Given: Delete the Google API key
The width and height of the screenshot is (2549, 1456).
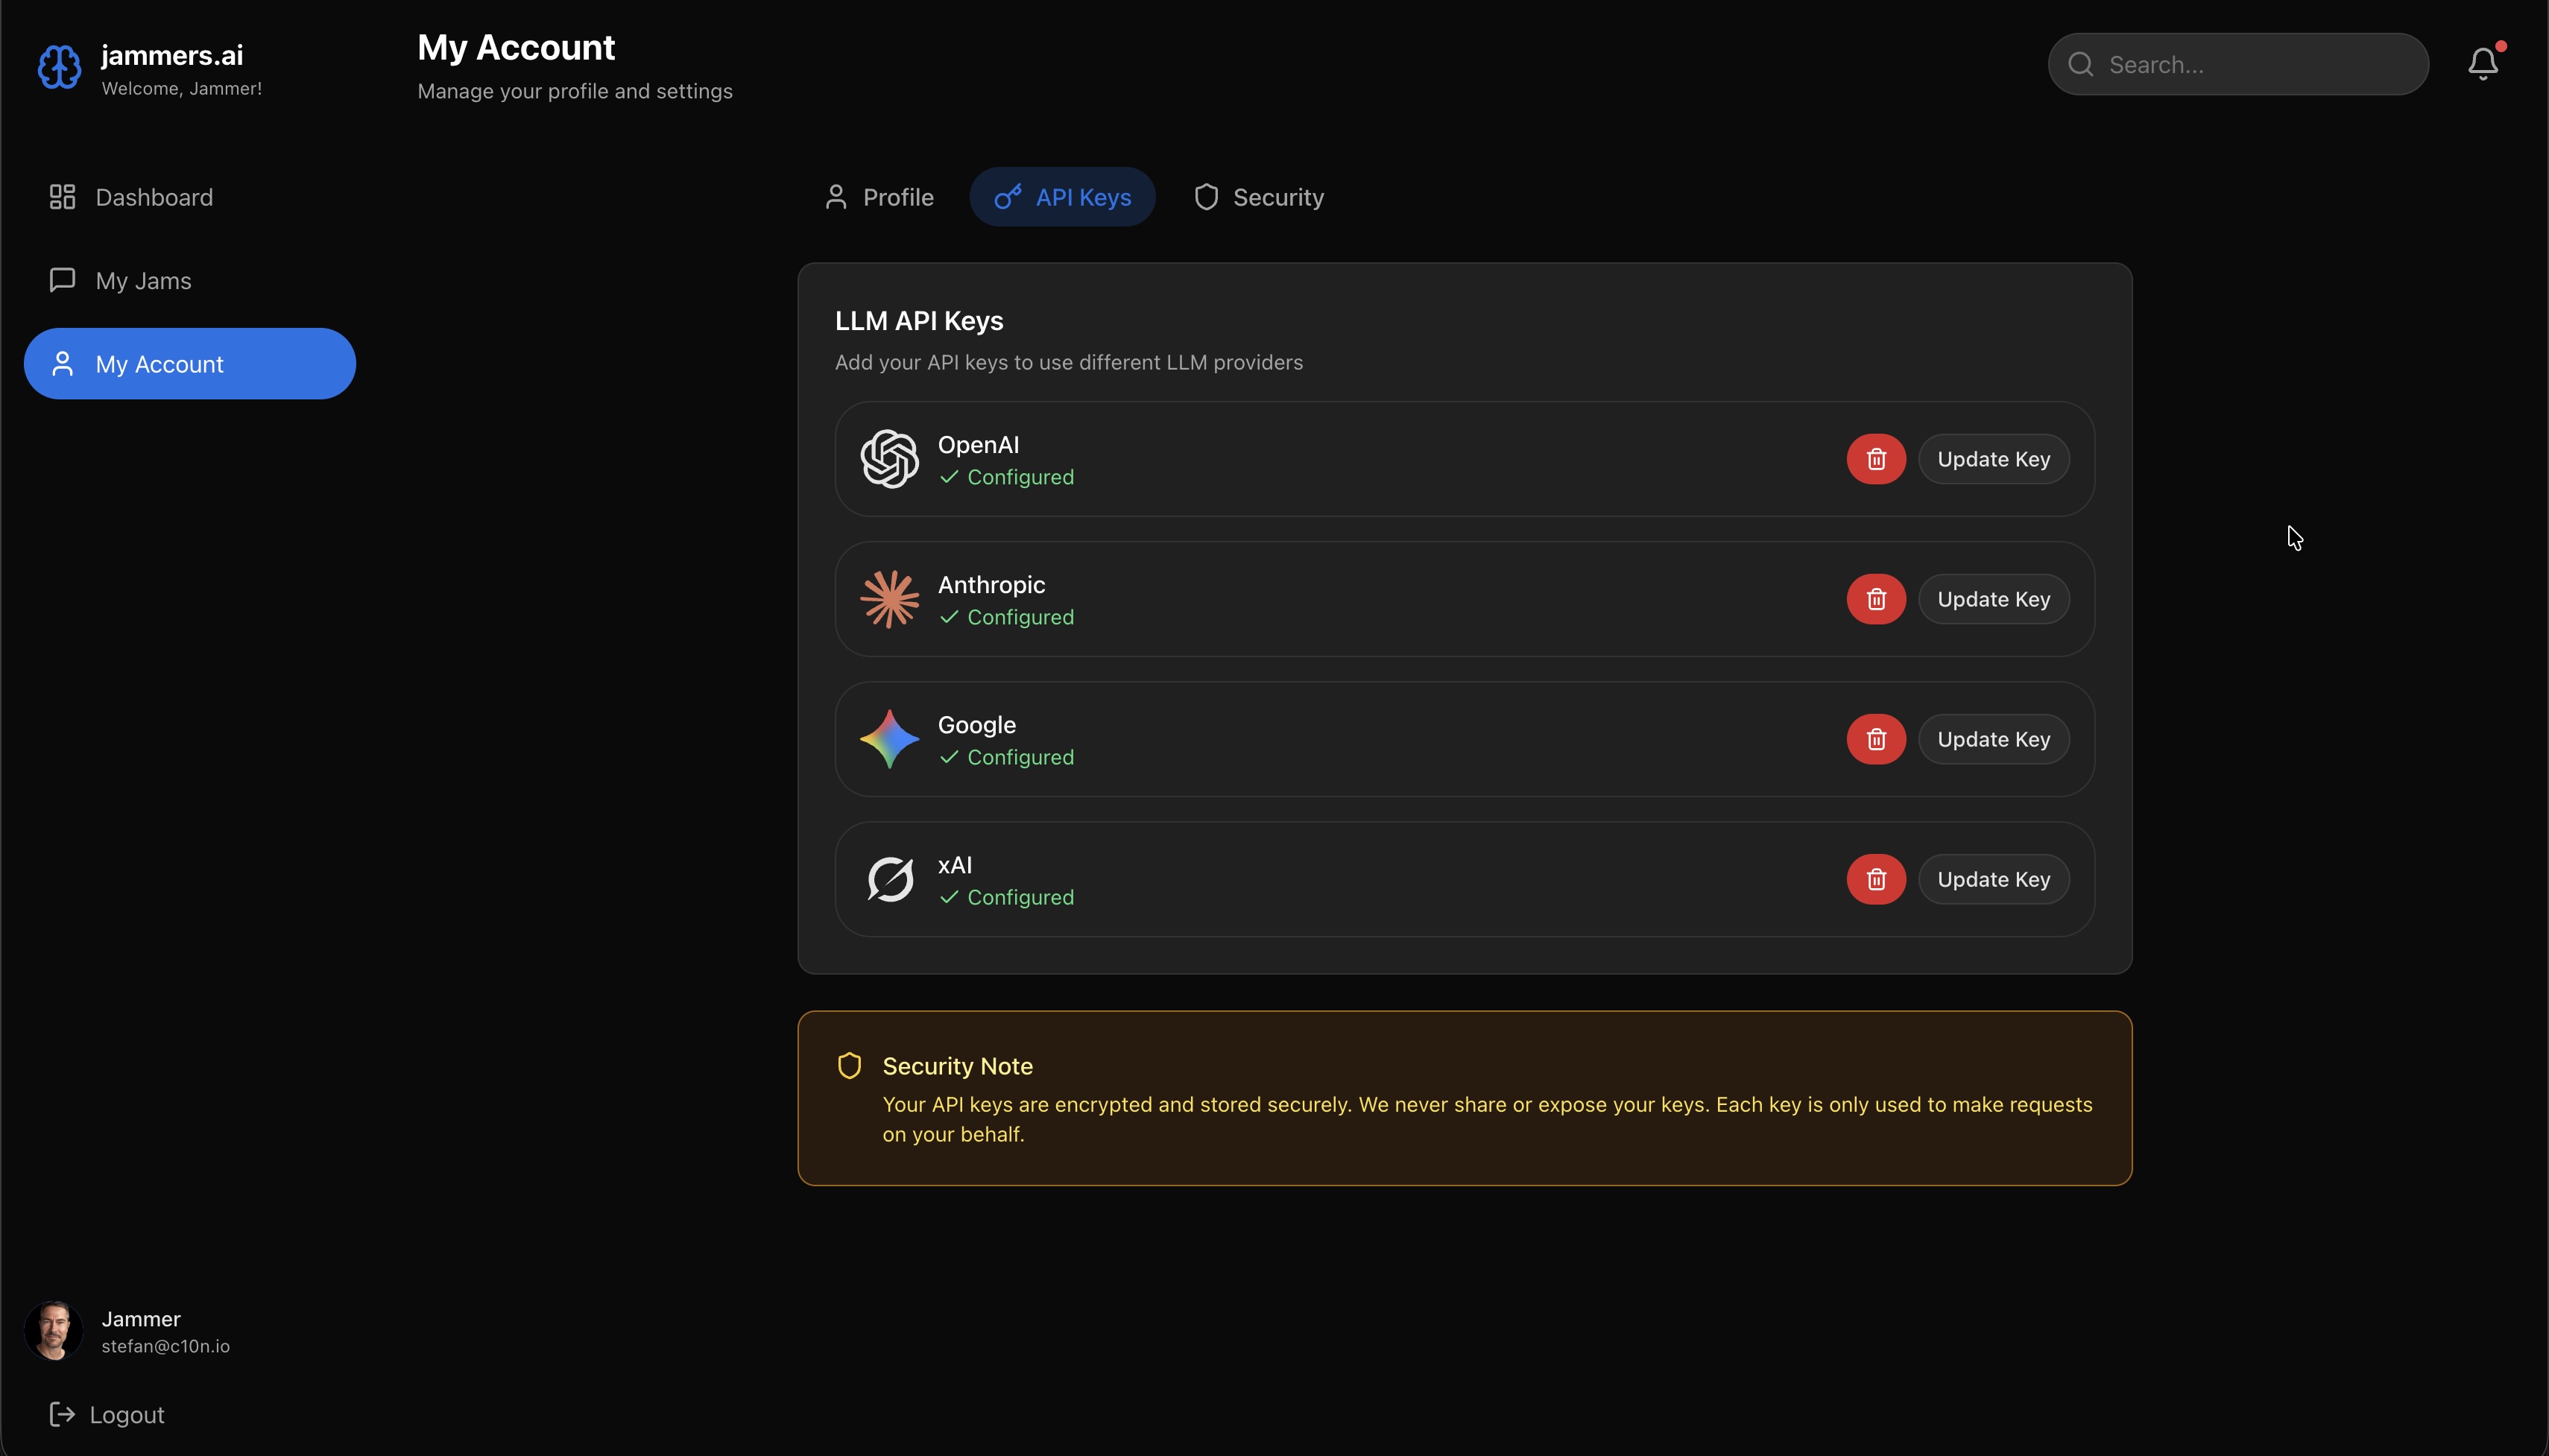Looking at the screenshot, I should click(1876, 739).
